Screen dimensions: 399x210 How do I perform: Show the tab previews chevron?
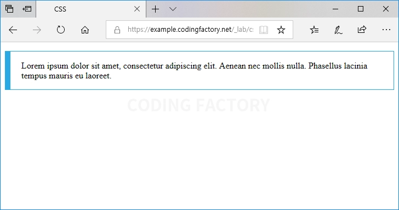pos(173,9)
